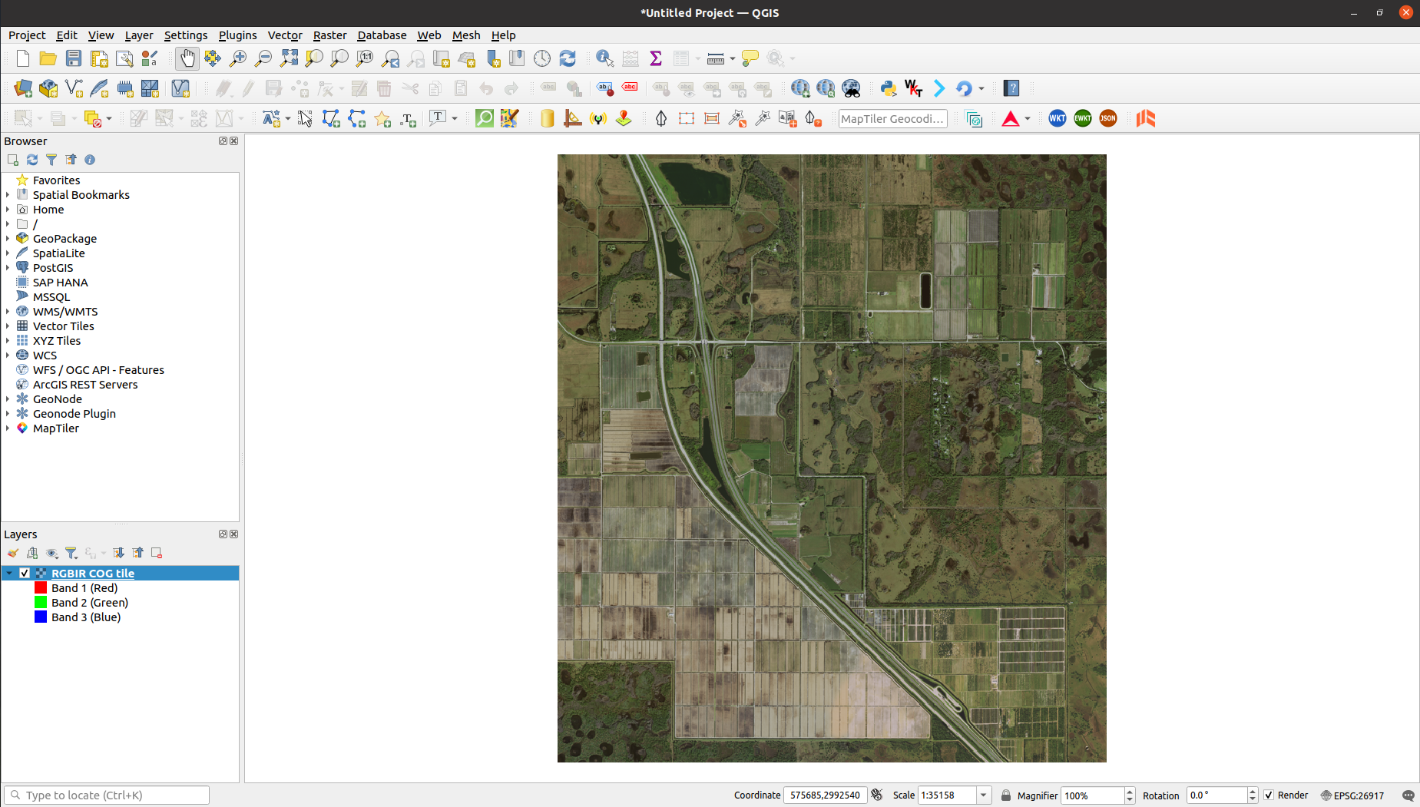Viewport: 1420px width, 807px height.
Task: Click the Save Project floppy icon
Action: 74,58
